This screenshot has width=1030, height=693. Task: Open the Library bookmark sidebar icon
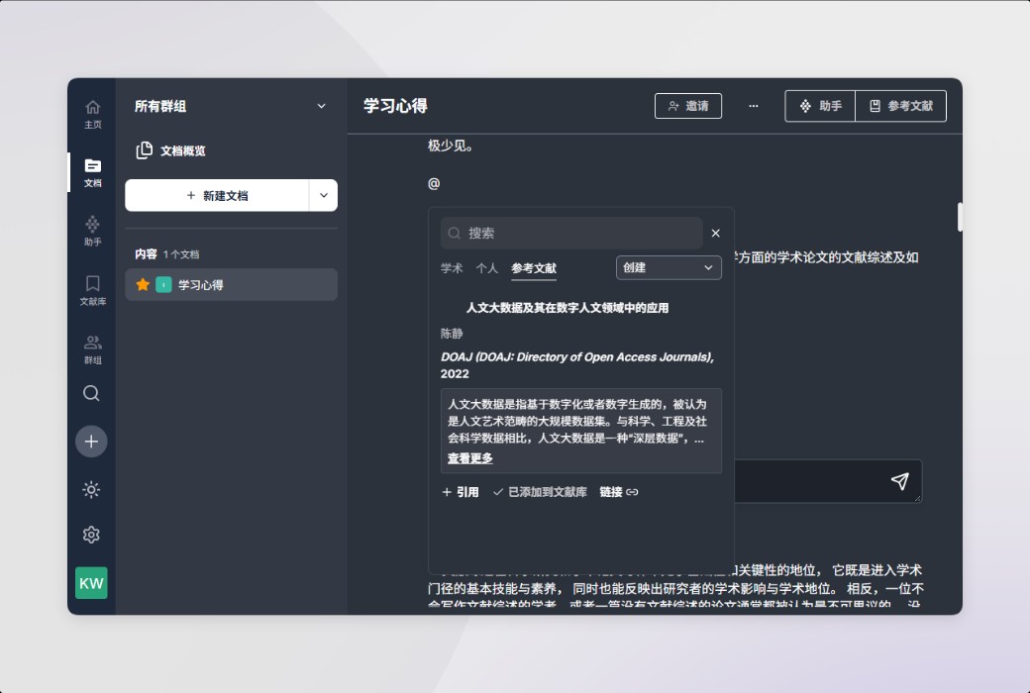click(93, 290)
